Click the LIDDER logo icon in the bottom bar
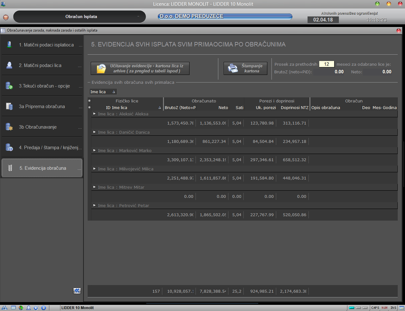The image size is (405, 311). point(4,308)
